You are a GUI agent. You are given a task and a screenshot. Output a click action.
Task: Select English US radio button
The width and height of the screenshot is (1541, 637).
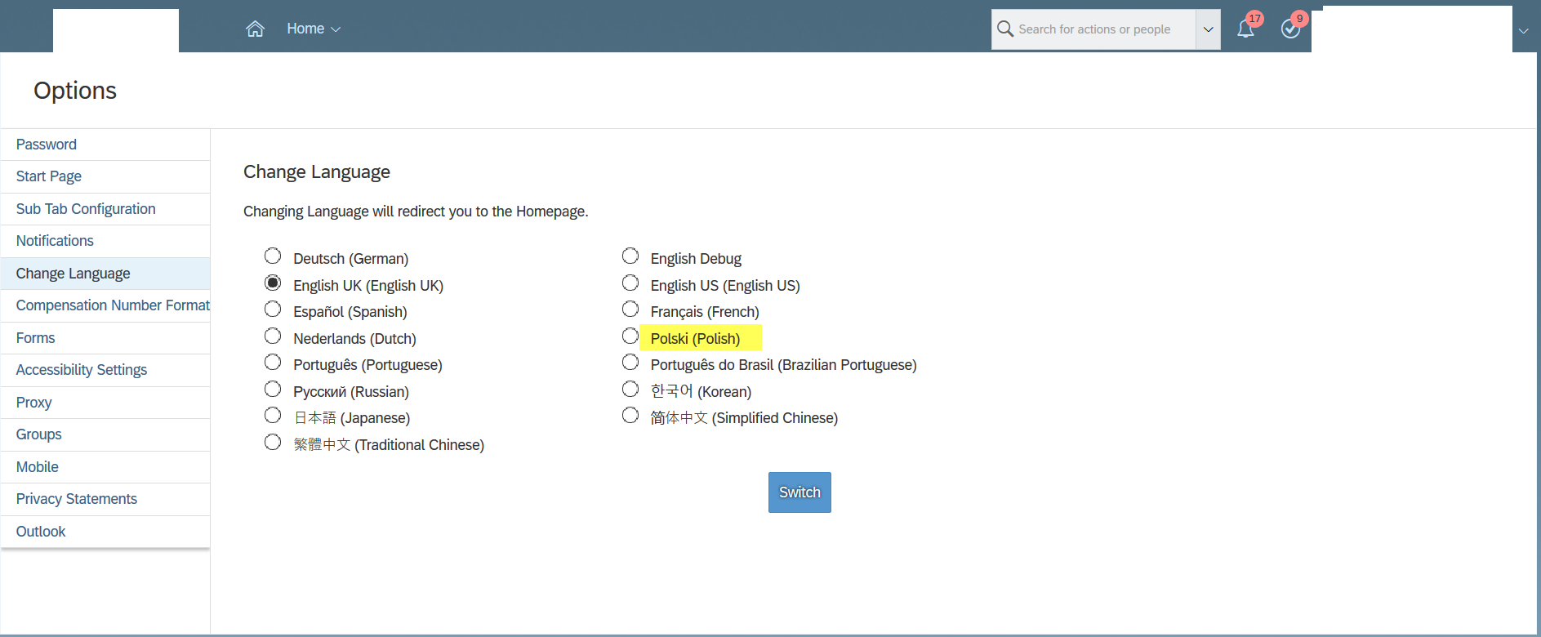pos(630,283)
